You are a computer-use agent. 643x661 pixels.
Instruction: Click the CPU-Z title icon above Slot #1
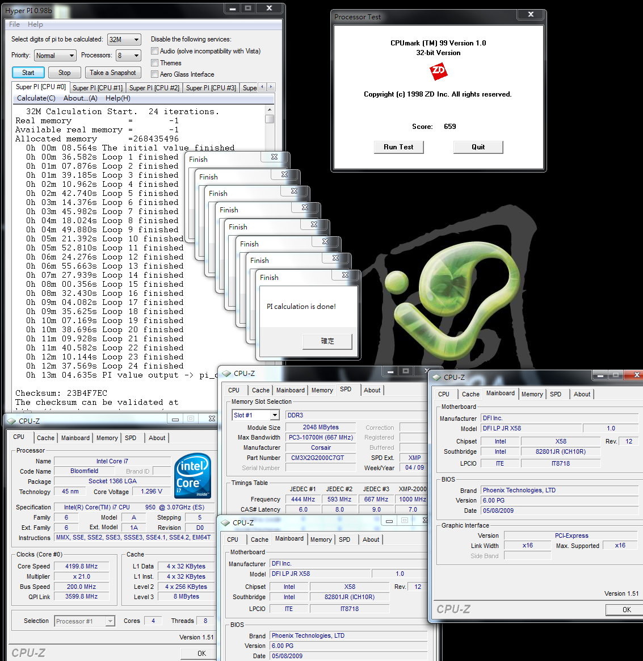coord(226,374)
